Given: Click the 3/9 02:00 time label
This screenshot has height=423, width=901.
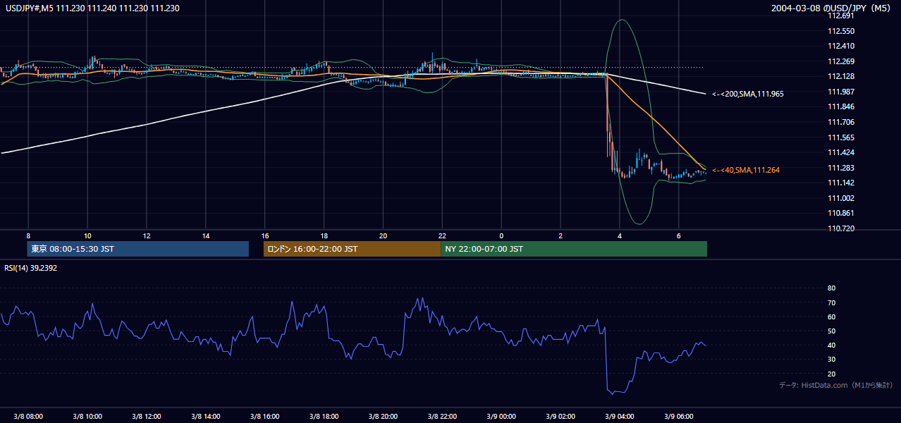Looking at the screenshot, I should point(560,417).
